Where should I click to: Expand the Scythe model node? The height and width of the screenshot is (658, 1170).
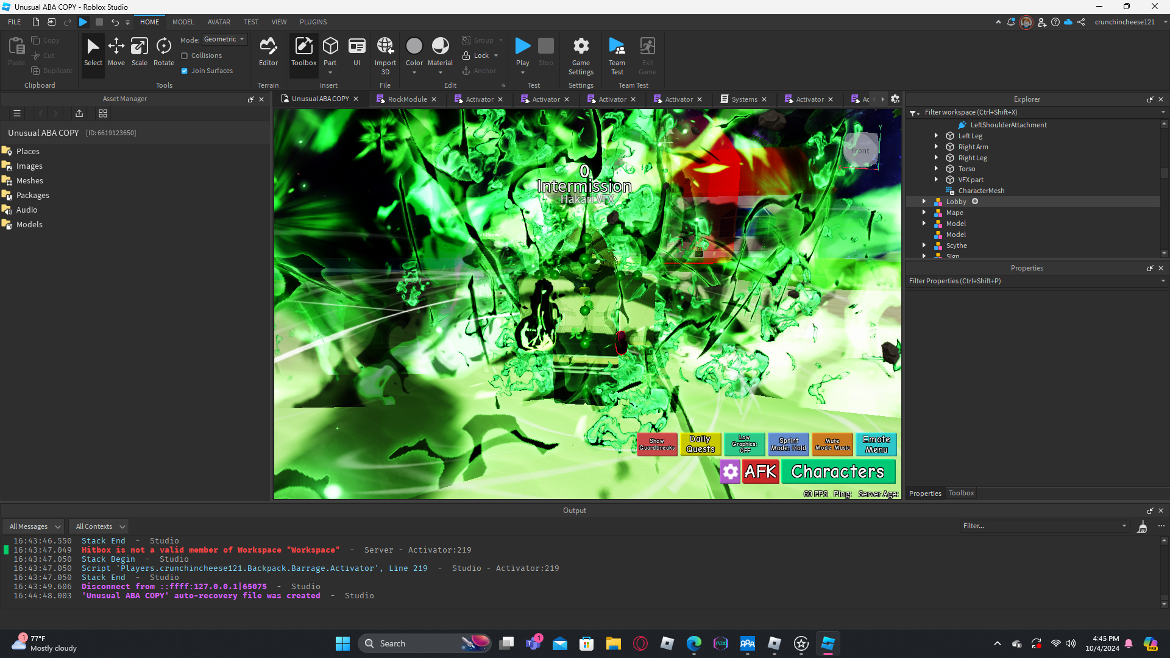click(x=924, y=246)
